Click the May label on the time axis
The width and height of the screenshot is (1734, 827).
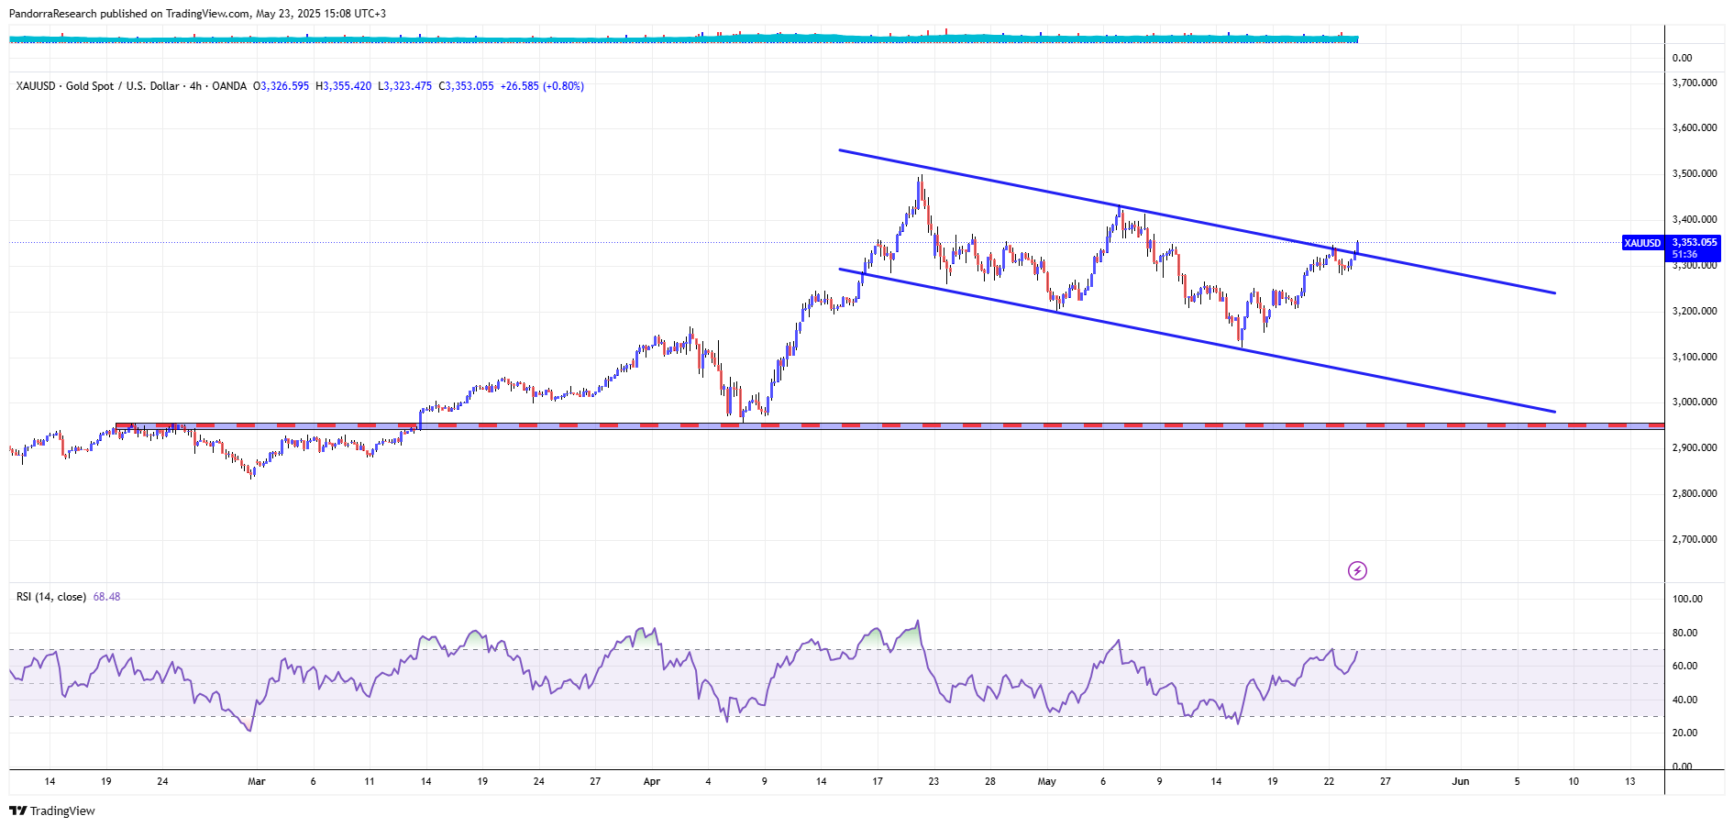pyautogui.click(x=1046, y=782)
